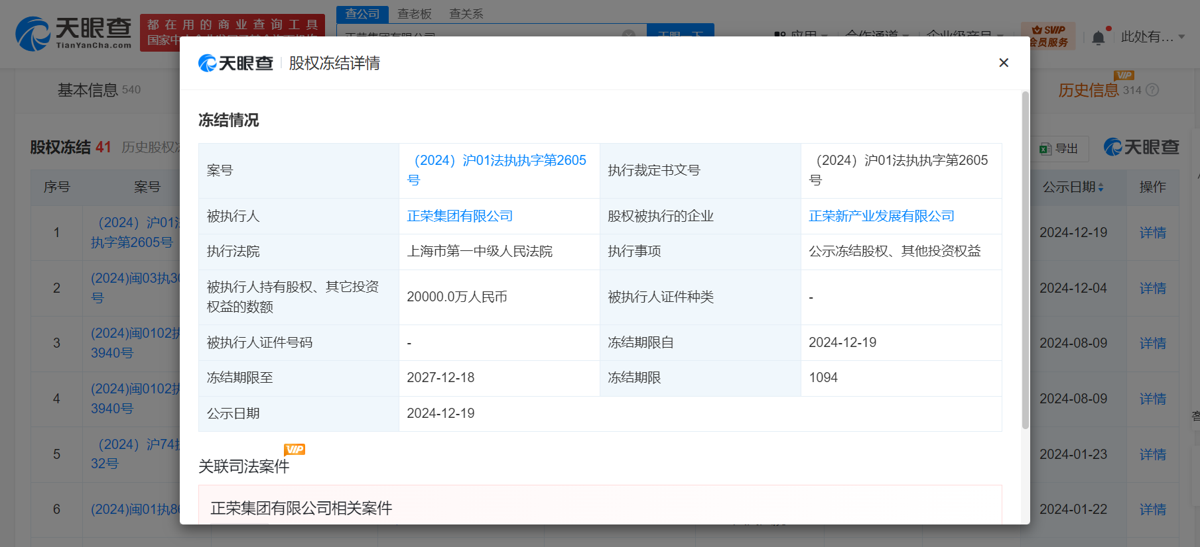The height and width of the screenshot is (547, 1200).
Task: Click the 案号 column header in background table
Action: point(147,187)
